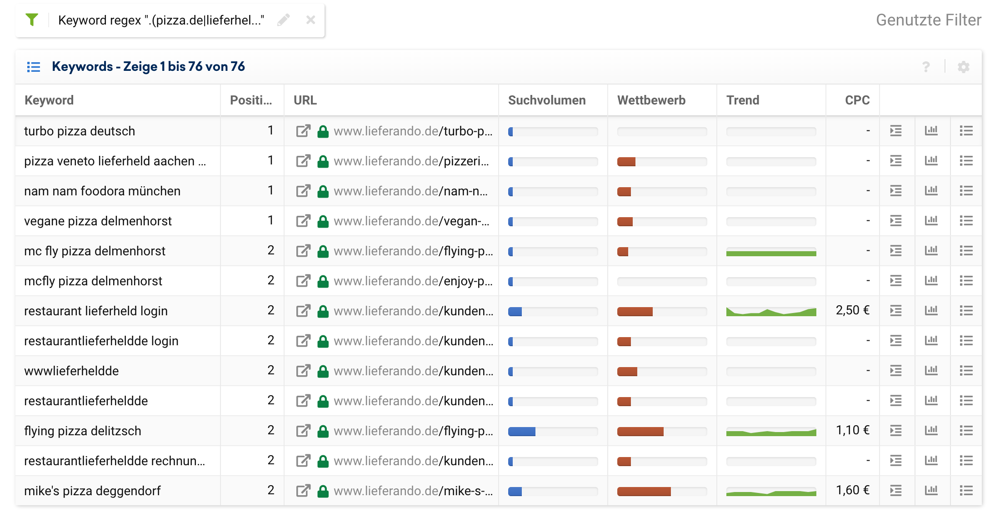Click 2,50 € CPC value
The image size is (1000, 527).
853,310
